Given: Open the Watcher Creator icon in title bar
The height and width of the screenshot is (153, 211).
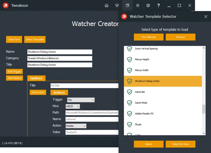Looking at the screenshot, I should pos(127,5).
